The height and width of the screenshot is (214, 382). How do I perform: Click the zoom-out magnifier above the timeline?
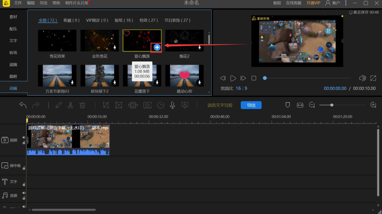click(312, 105)
